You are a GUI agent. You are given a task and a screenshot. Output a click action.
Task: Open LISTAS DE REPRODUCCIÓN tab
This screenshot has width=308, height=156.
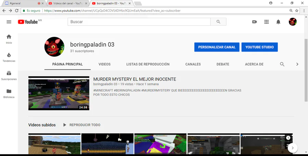148,64
